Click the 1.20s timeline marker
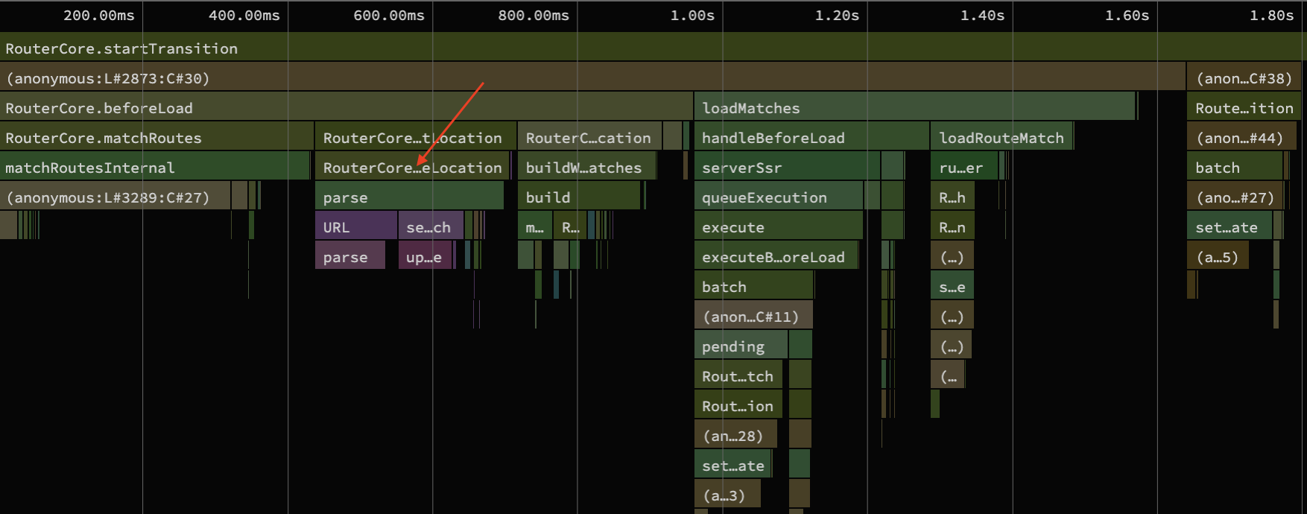The width and height of the screenshot is (1307, 514). point(837,16)
